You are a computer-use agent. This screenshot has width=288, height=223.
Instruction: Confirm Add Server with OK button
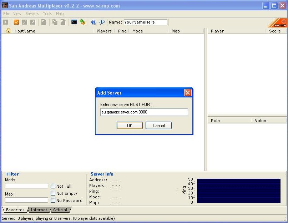click(130, 126)
